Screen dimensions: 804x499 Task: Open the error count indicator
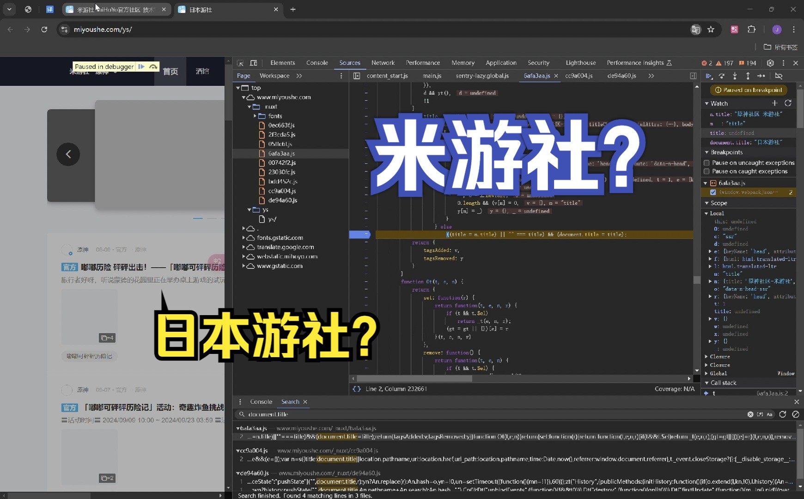[707, 63]
